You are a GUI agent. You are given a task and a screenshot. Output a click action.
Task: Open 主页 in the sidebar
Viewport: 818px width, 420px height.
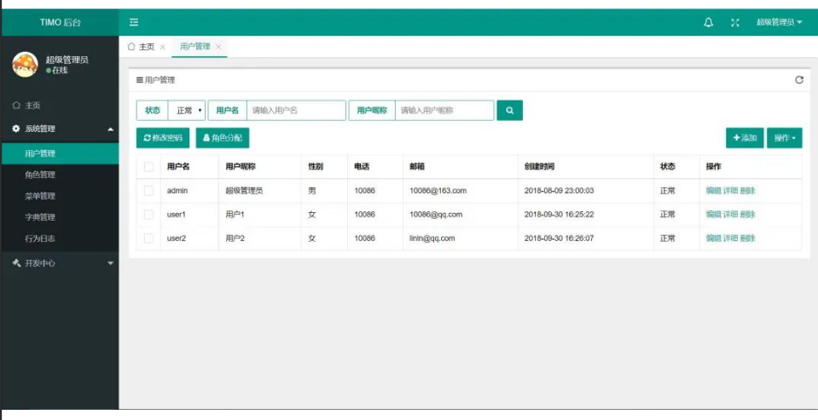(60, 106)
